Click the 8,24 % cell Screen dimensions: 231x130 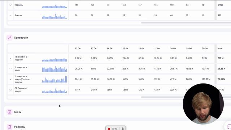click(x=78, y=58)
